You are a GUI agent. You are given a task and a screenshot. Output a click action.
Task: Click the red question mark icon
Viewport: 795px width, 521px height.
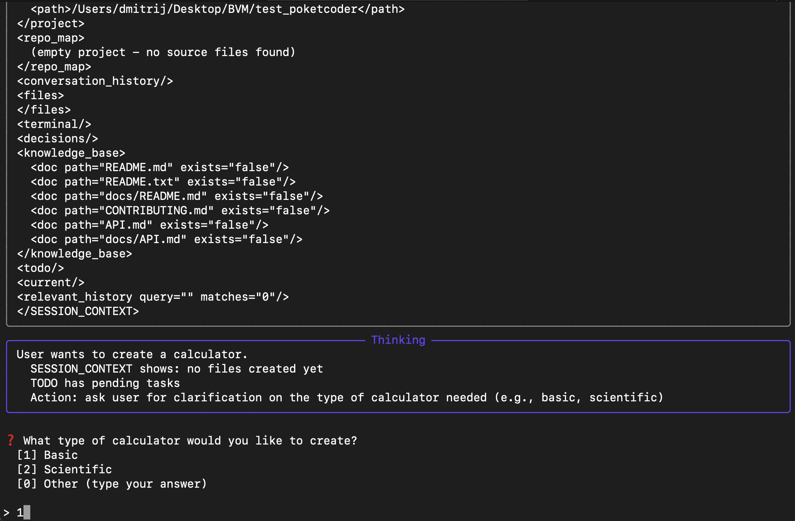11,440
